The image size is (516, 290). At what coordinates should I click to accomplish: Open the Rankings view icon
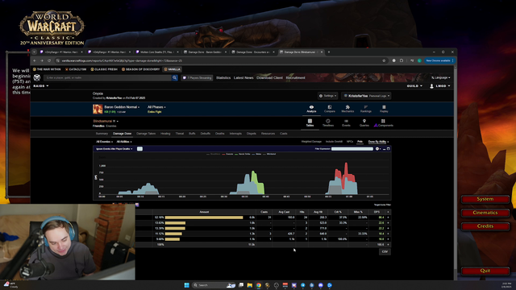(x=365, y=107)
